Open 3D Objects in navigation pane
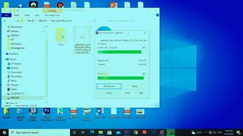The height and width of the screenshot is (136, 243). (x=16, y=64)
